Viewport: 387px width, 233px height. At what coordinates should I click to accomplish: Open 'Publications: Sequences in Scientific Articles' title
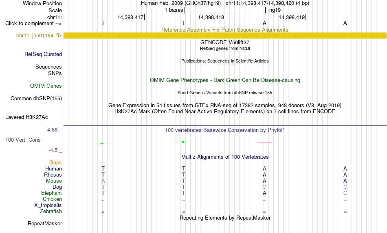click(x=225, y=61)
